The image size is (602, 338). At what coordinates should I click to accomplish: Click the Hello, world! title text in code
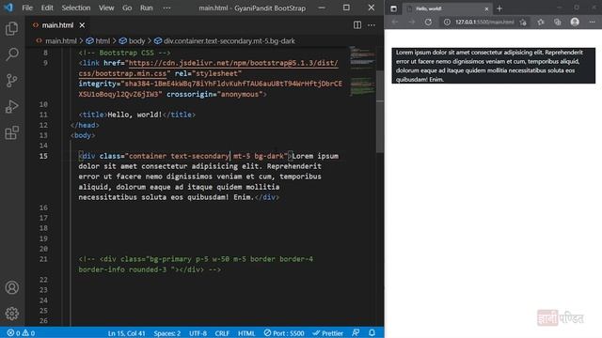(x=135, y=115)
